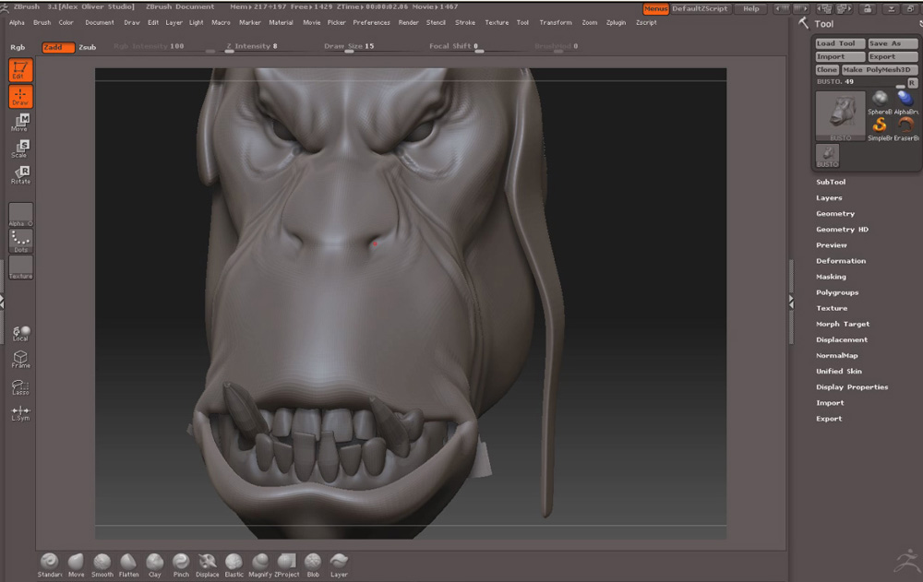Enable Zsub sculpting mode
The width and height of the screenshot is (923, 582).
tap(88, 46)
